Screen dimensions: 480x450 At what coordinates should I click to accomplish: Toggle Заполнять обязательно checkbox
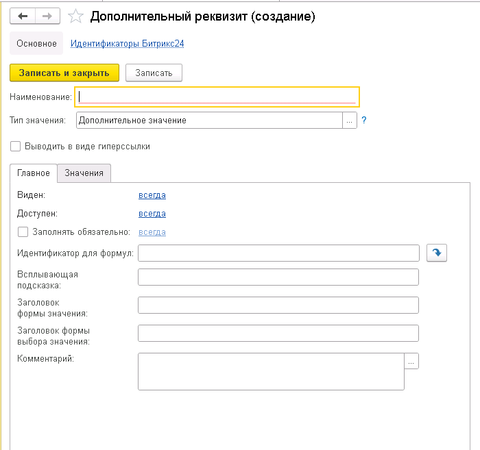pyautogui.click(x=23, y=232)
